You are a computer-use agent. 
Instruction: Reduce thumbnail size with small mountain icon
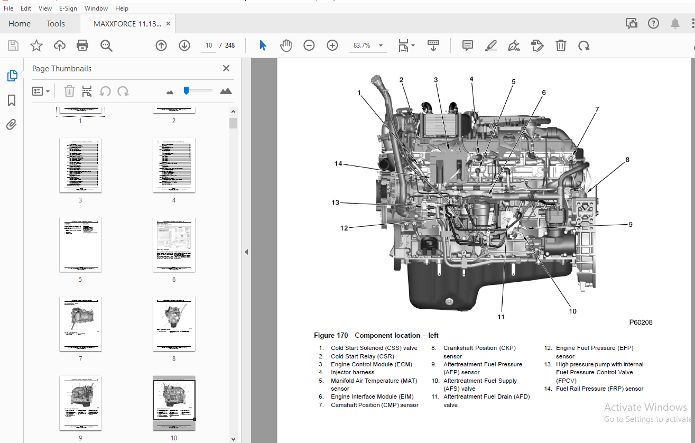click(170, 92)
